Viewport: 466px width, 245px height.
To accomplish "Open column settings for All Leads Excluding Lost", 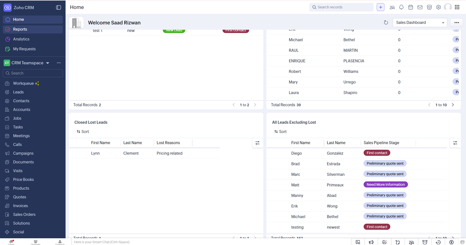I will (x=455, y=143).
